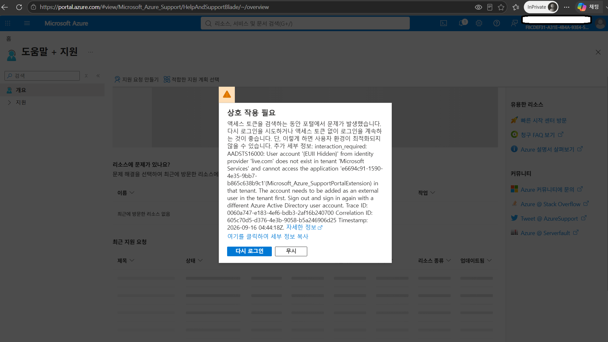
Task: Open portal settings gear icon
Action: tap(479, 23)
